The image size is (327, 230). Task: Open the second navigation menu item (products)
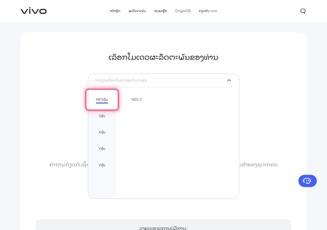coord(137,11)
